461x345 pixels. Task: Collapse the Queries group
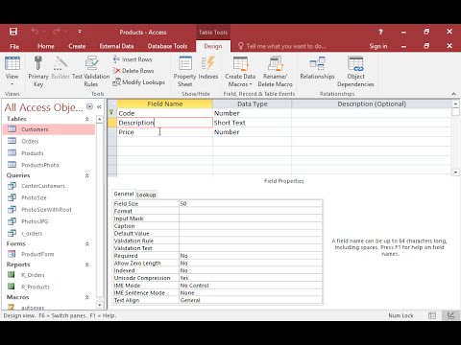pyautogui.click(x=86, y=175)
